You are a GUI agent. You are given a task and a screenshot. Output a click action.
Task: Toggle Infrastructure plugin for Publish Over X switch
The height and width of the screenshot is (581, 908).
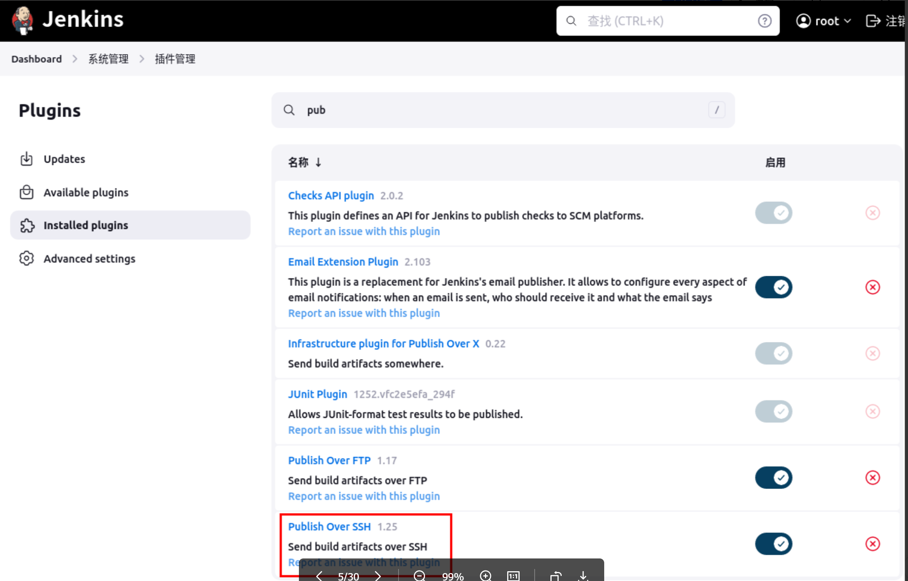pyautogui.click(x=773, y=354)
